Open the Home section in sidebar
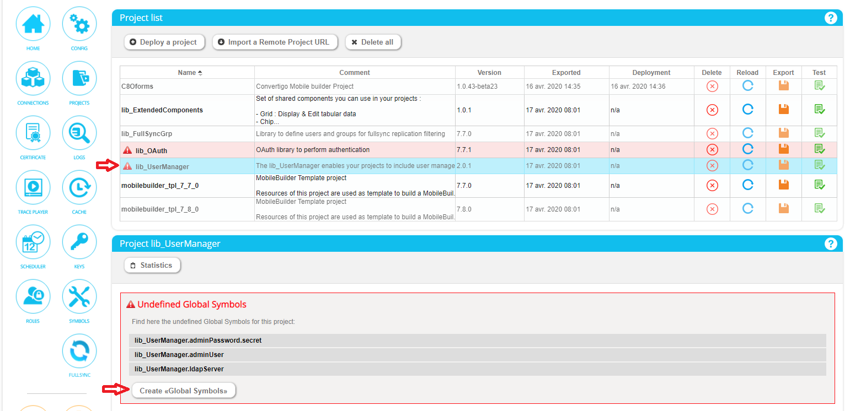 pos(33,25)
